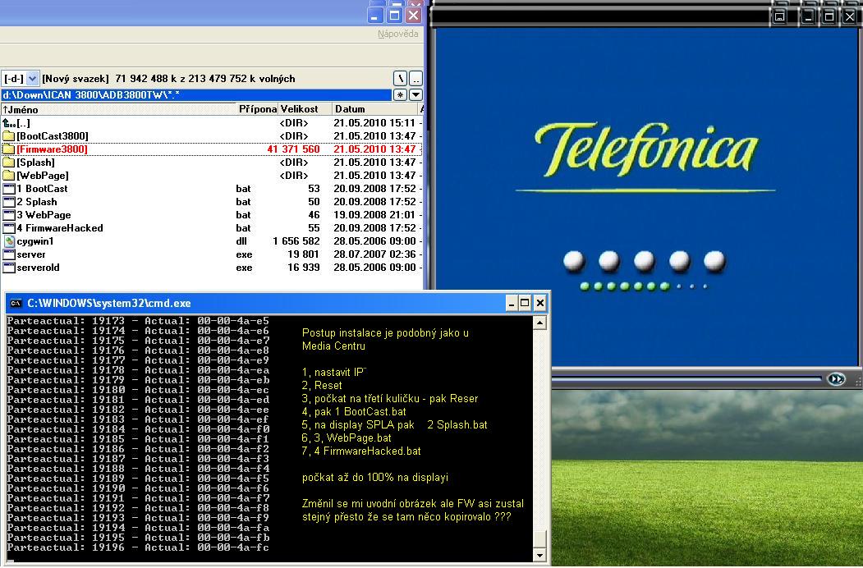Image resolution: width=863 pixels, height=568 pixels.
Task: Click the root directory backslash button
Action: click(400, 78)
